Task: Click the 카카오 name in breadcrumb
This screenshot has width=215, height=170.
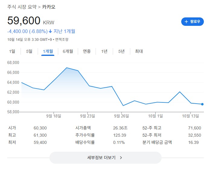Action: [49, 7]
